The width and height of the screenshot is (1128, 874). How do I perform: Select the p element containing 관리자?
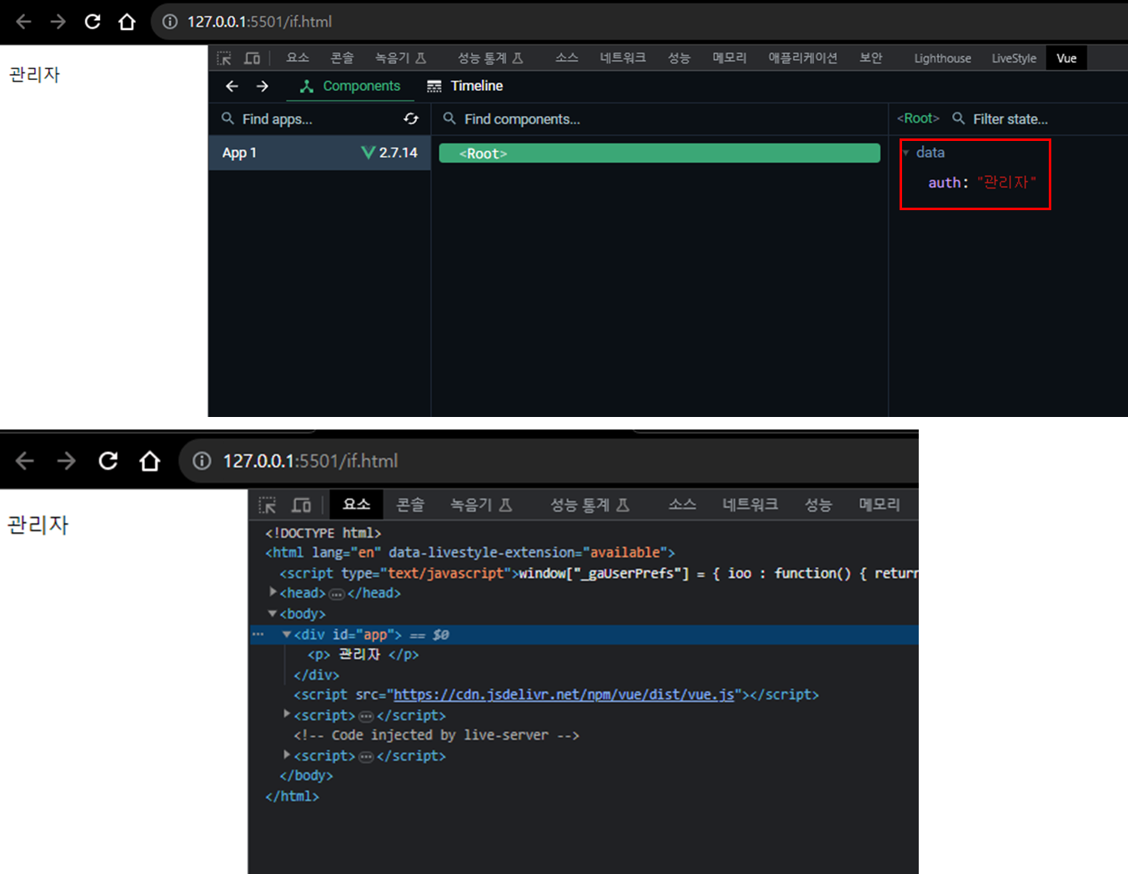[x=363, y=655]
